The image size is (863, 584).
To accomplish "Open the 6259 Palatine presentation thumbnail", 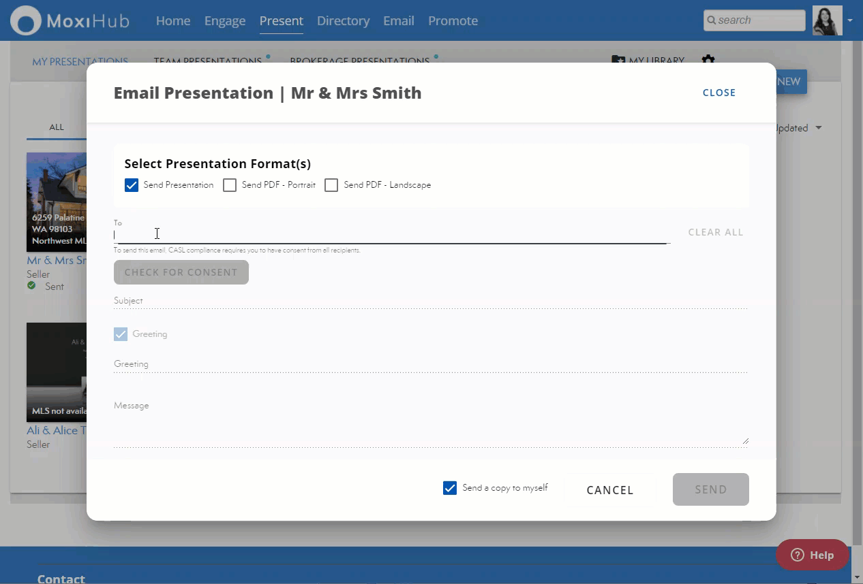I will pos(57,202).
